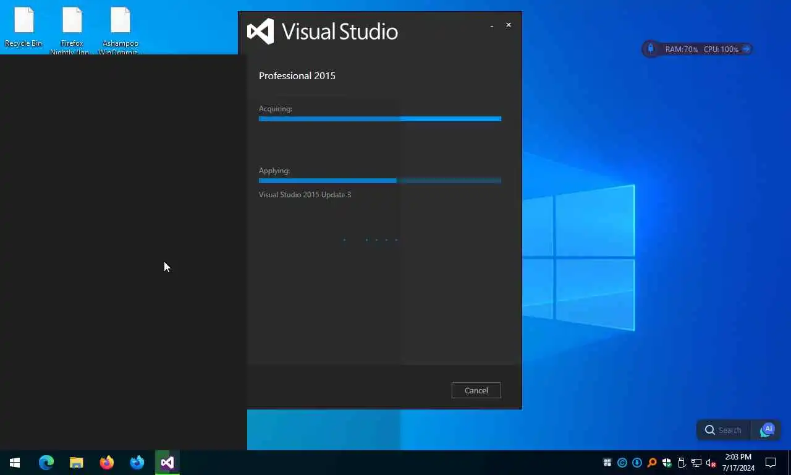Launch Firefox from the taskbar
This screenshot has width=791, height=475.
pyautogui.click(x=107, y=463)
